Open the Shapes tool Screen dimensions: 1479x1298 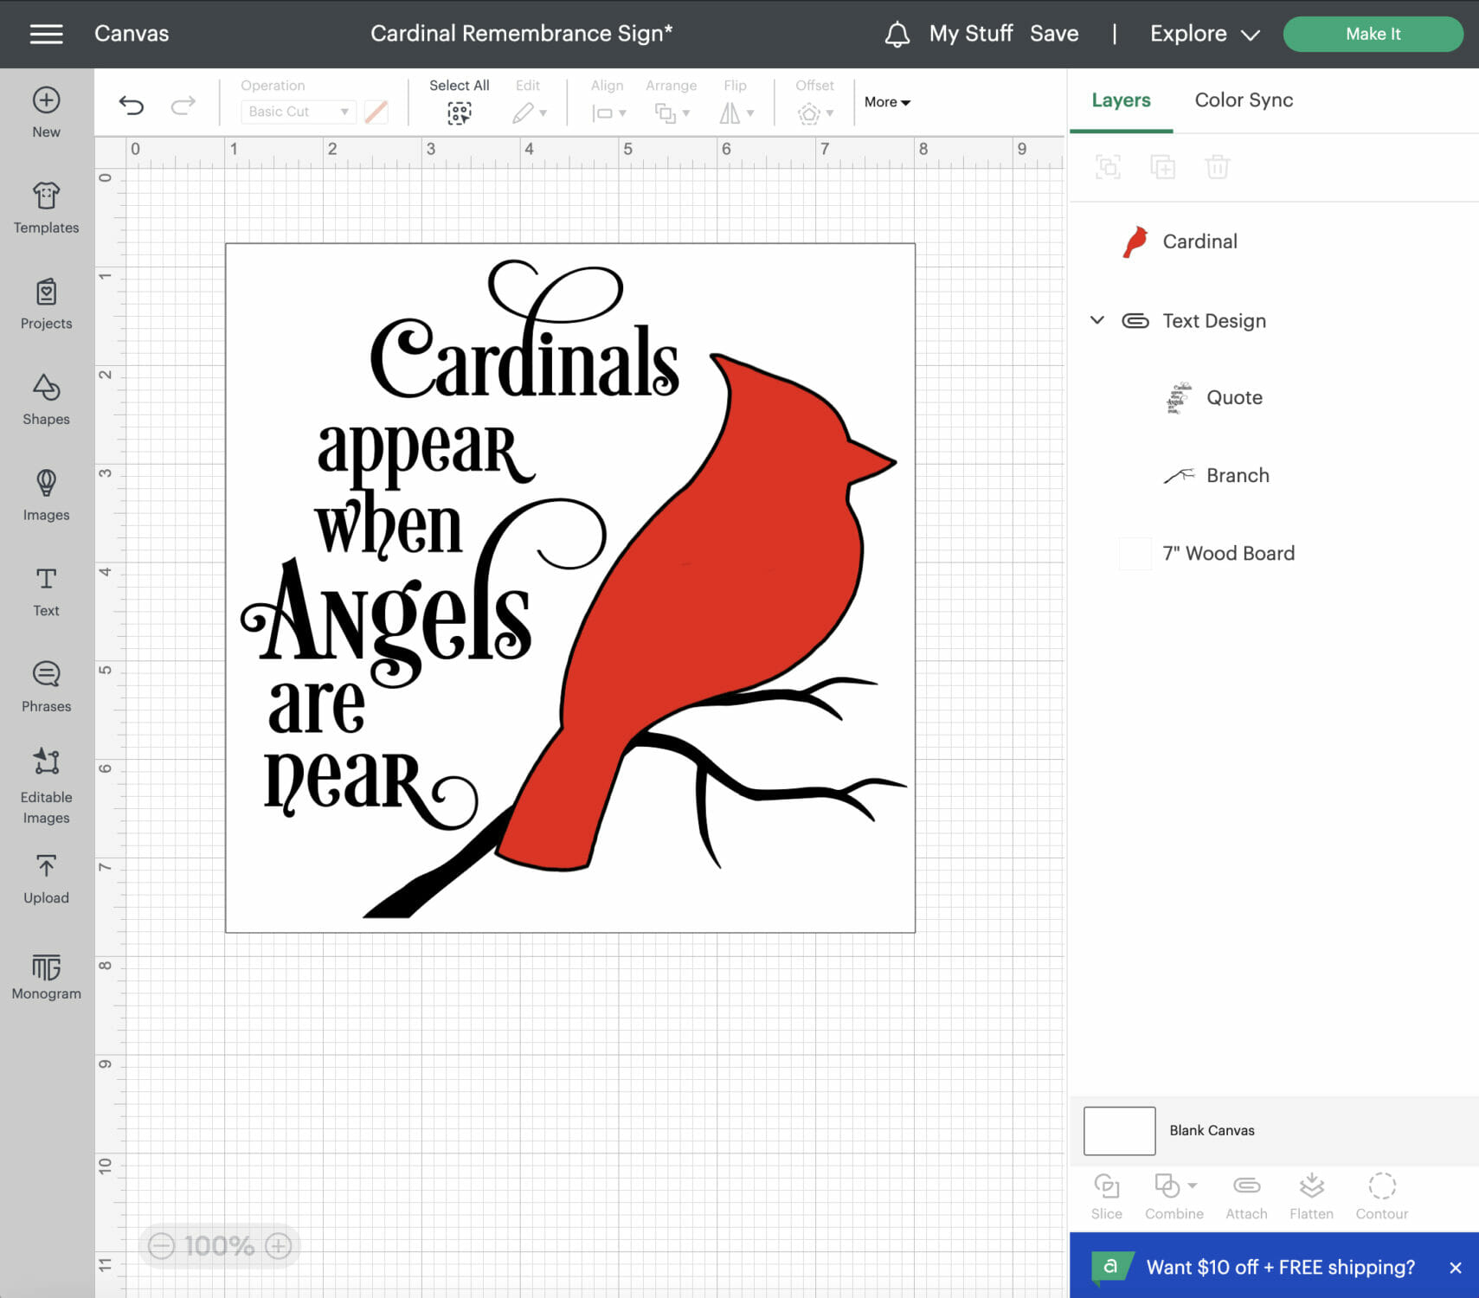[x=46, y=400]
